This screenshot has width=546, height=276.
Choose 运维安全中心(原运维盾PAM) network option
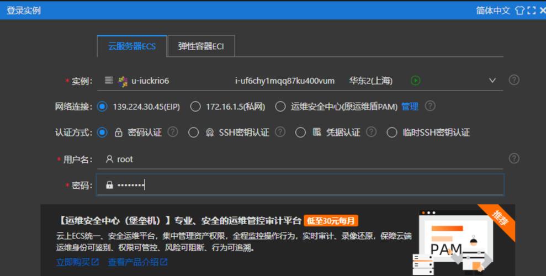tap(280, 107)
